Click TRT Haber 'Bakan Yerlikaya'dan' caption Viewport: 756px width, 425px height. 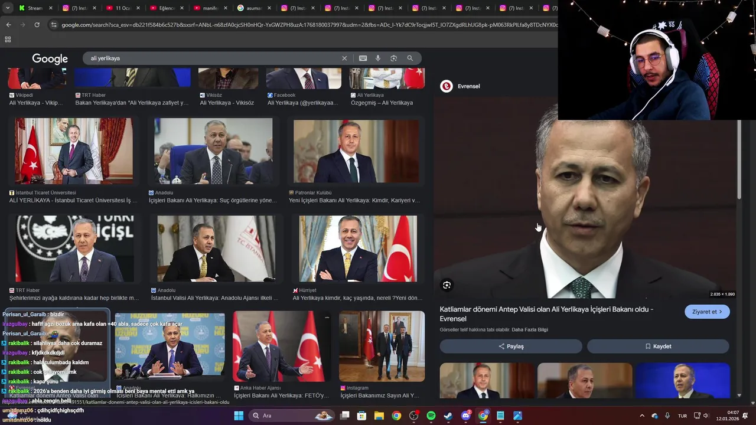point(132,103)
